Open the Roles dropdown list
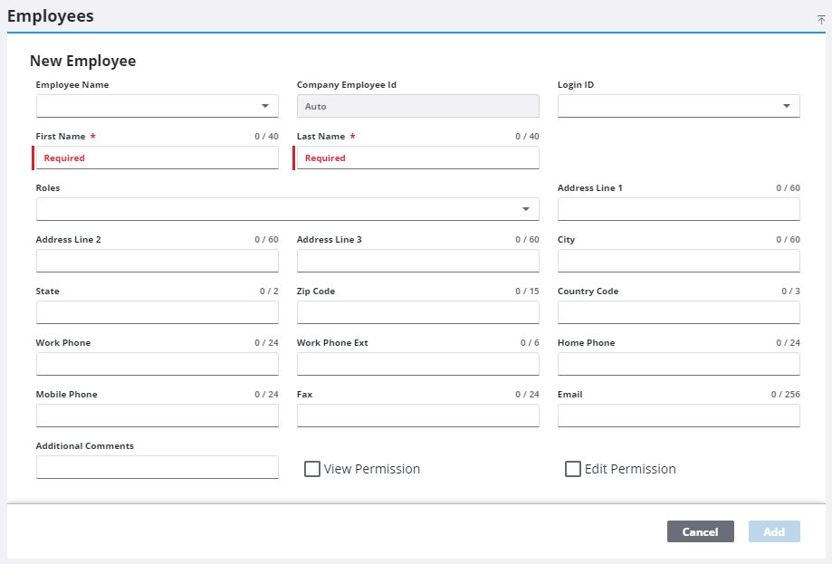832x564 pixels. pyautogui.click(x=287, y=209)
